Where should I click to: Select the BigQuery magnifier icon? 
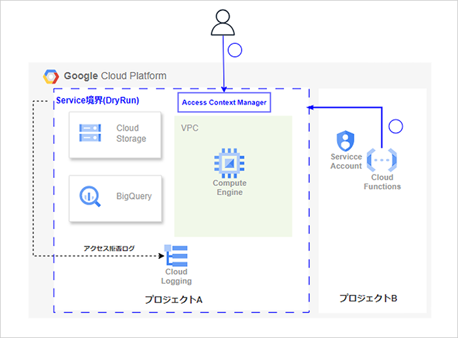click(90, 196)
